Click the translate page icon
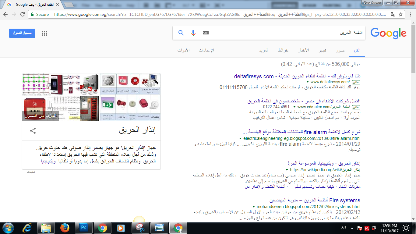 (x=393, y=14)
